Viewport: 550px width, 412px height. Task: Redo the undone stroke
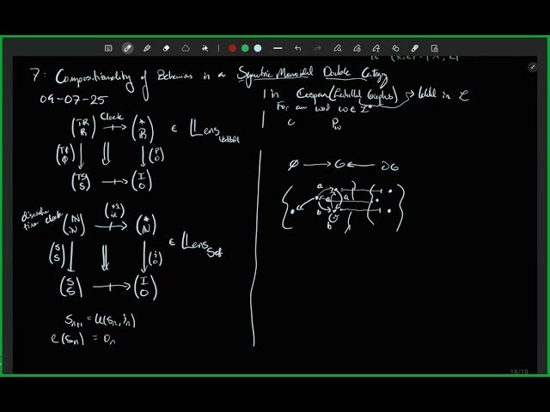pos(318,48)
